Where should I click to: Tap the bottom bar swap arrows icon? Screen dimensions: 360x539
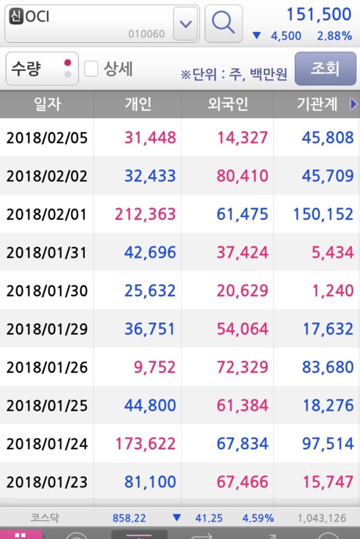pyautogui.click(x=201, y=535)
